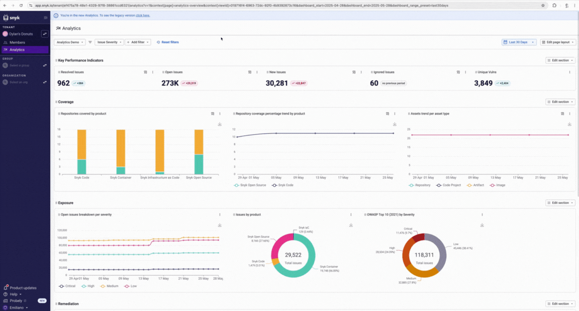Open kebab menu on Issues by product
Image resolution: width=579 pixels, height=311 pixels.
pos(351,215)
